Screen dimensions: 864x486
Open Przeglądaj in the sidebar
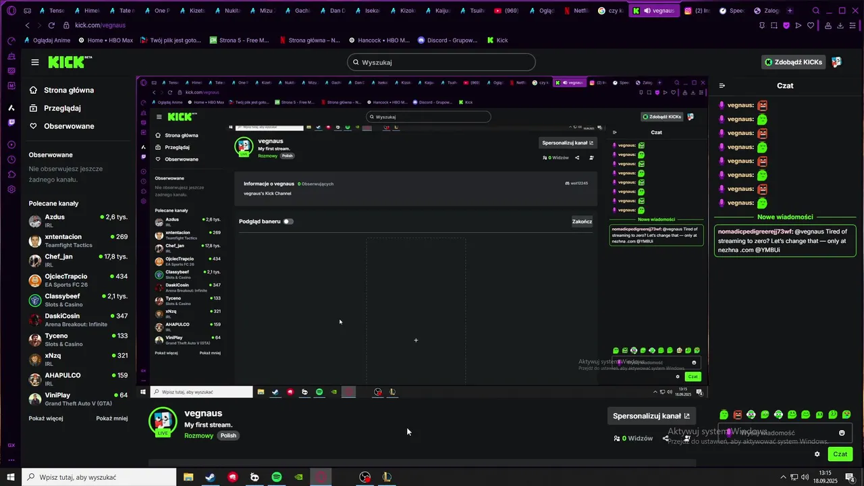[55, 108]
